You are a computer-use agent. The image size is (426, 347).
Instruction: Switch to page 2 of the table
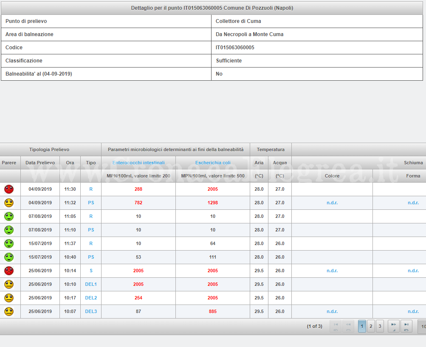pos(371,326)
